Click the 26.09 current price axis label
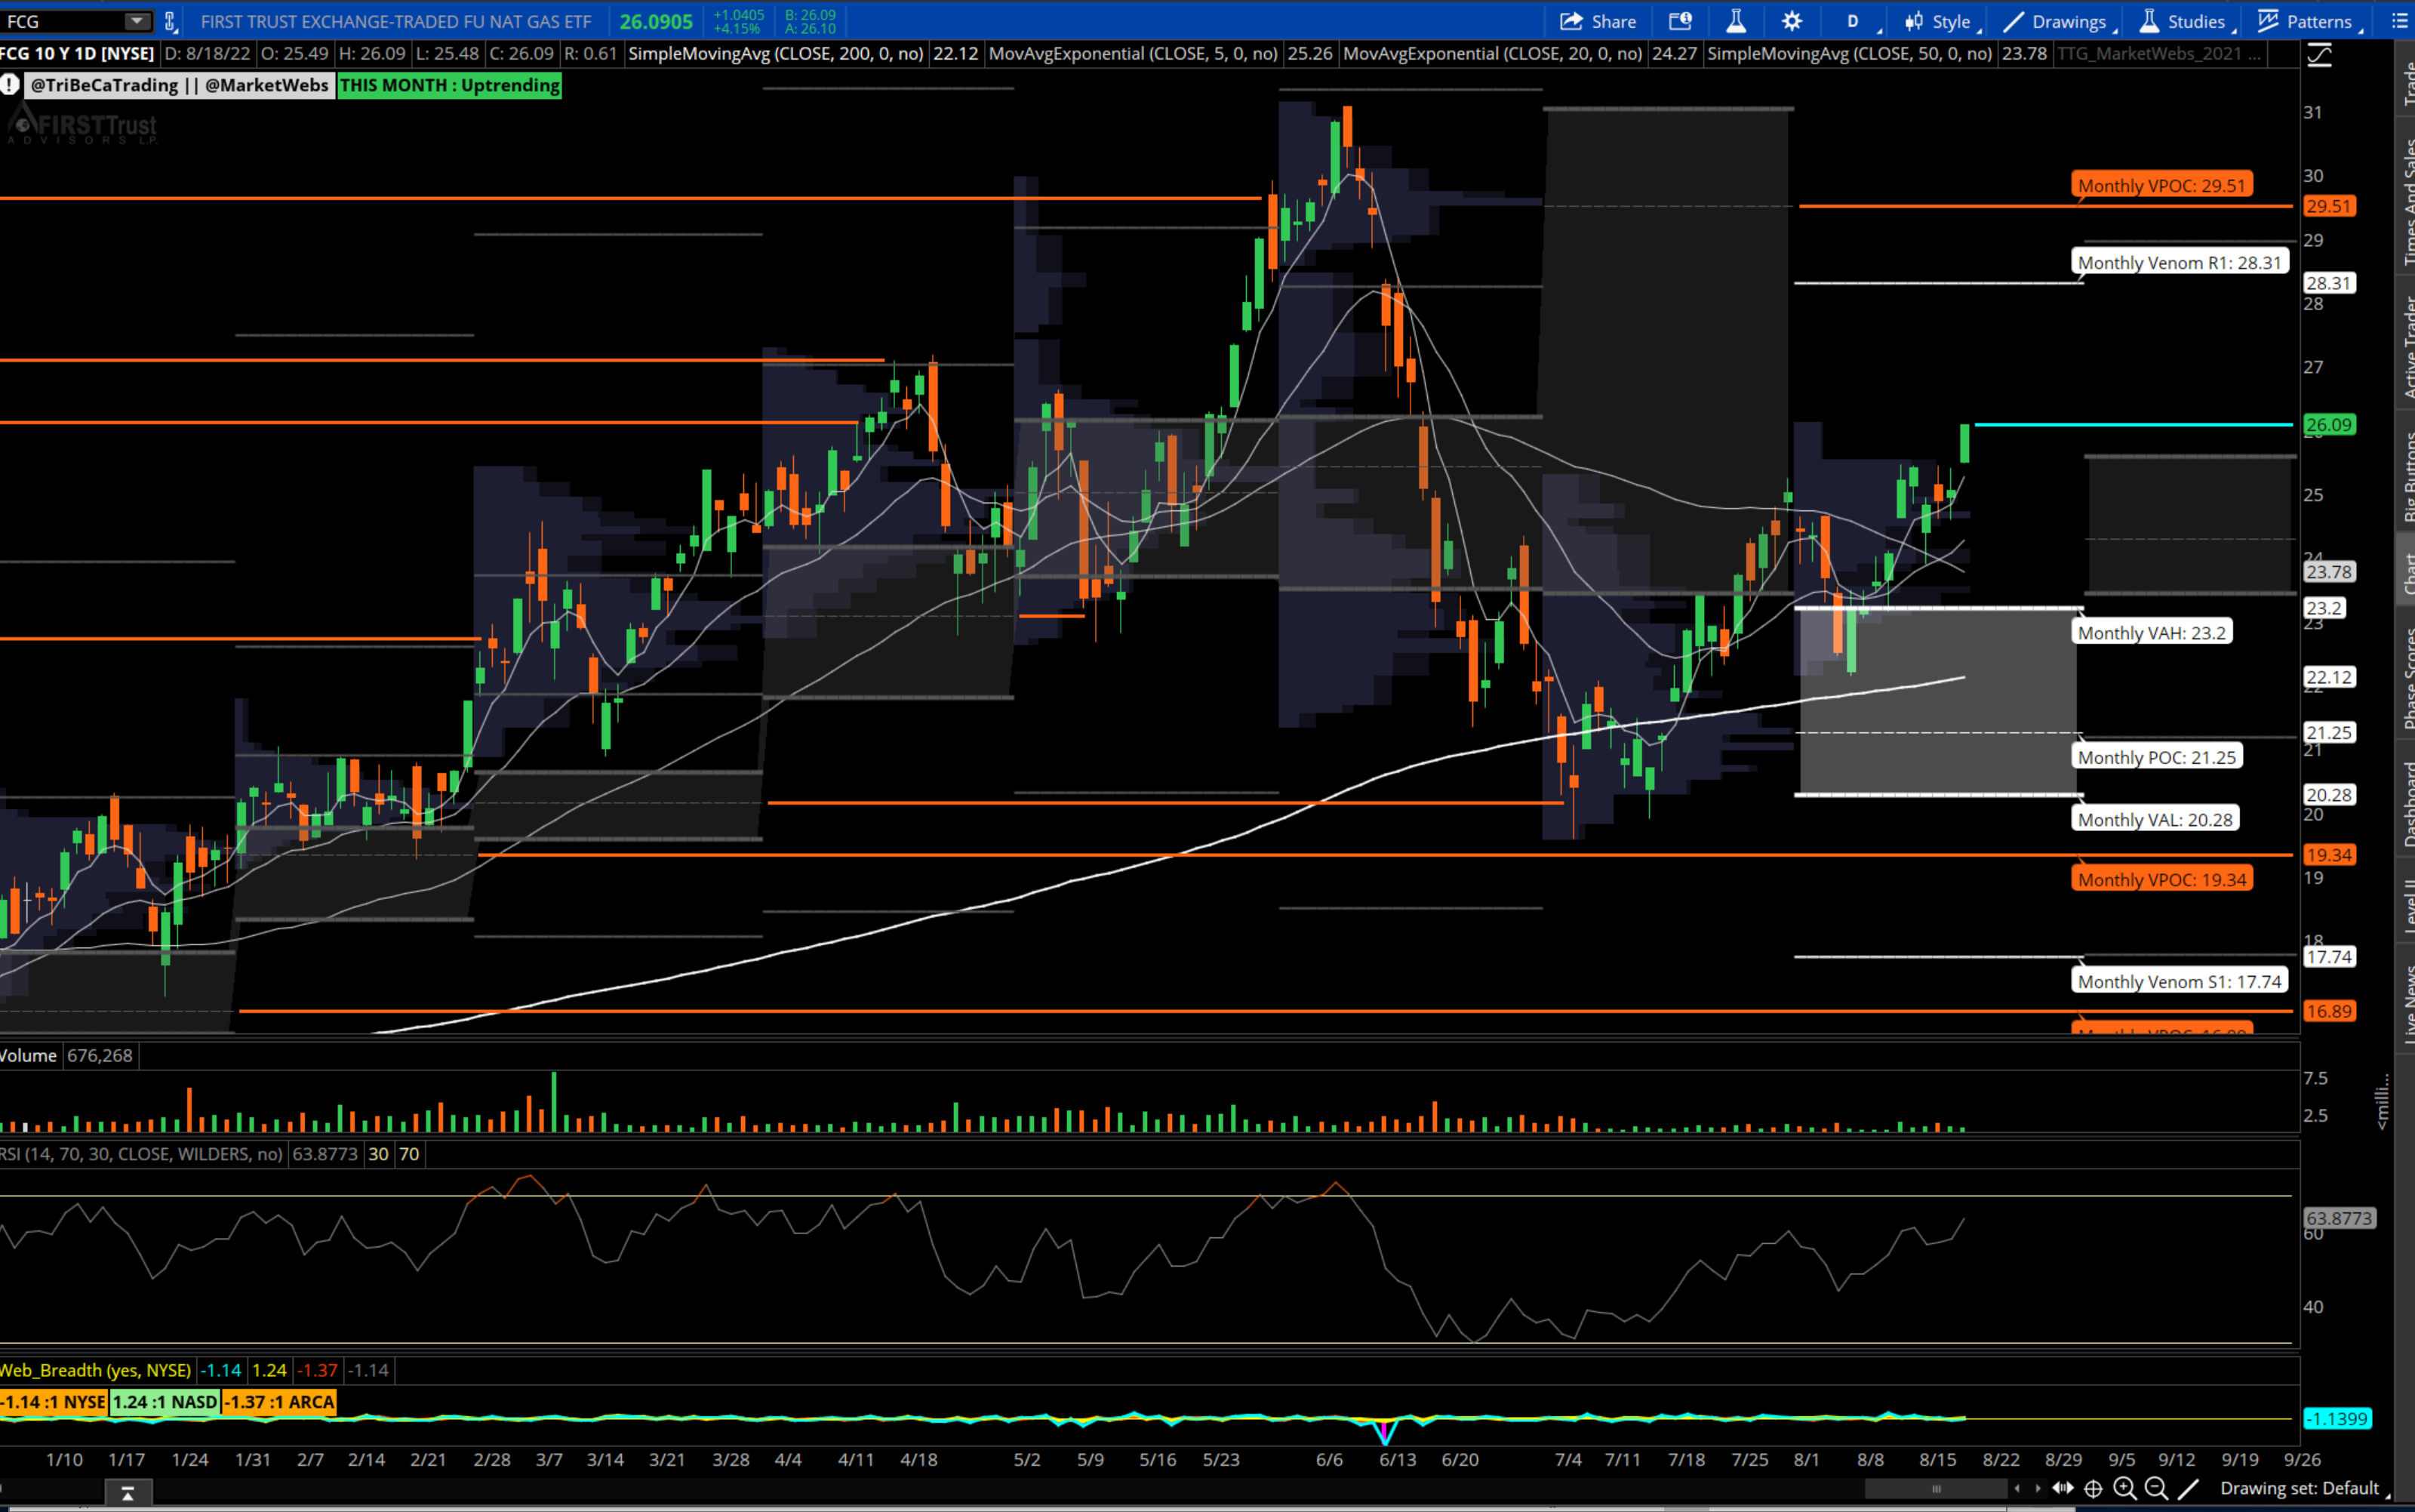 tap(2328, 425)
